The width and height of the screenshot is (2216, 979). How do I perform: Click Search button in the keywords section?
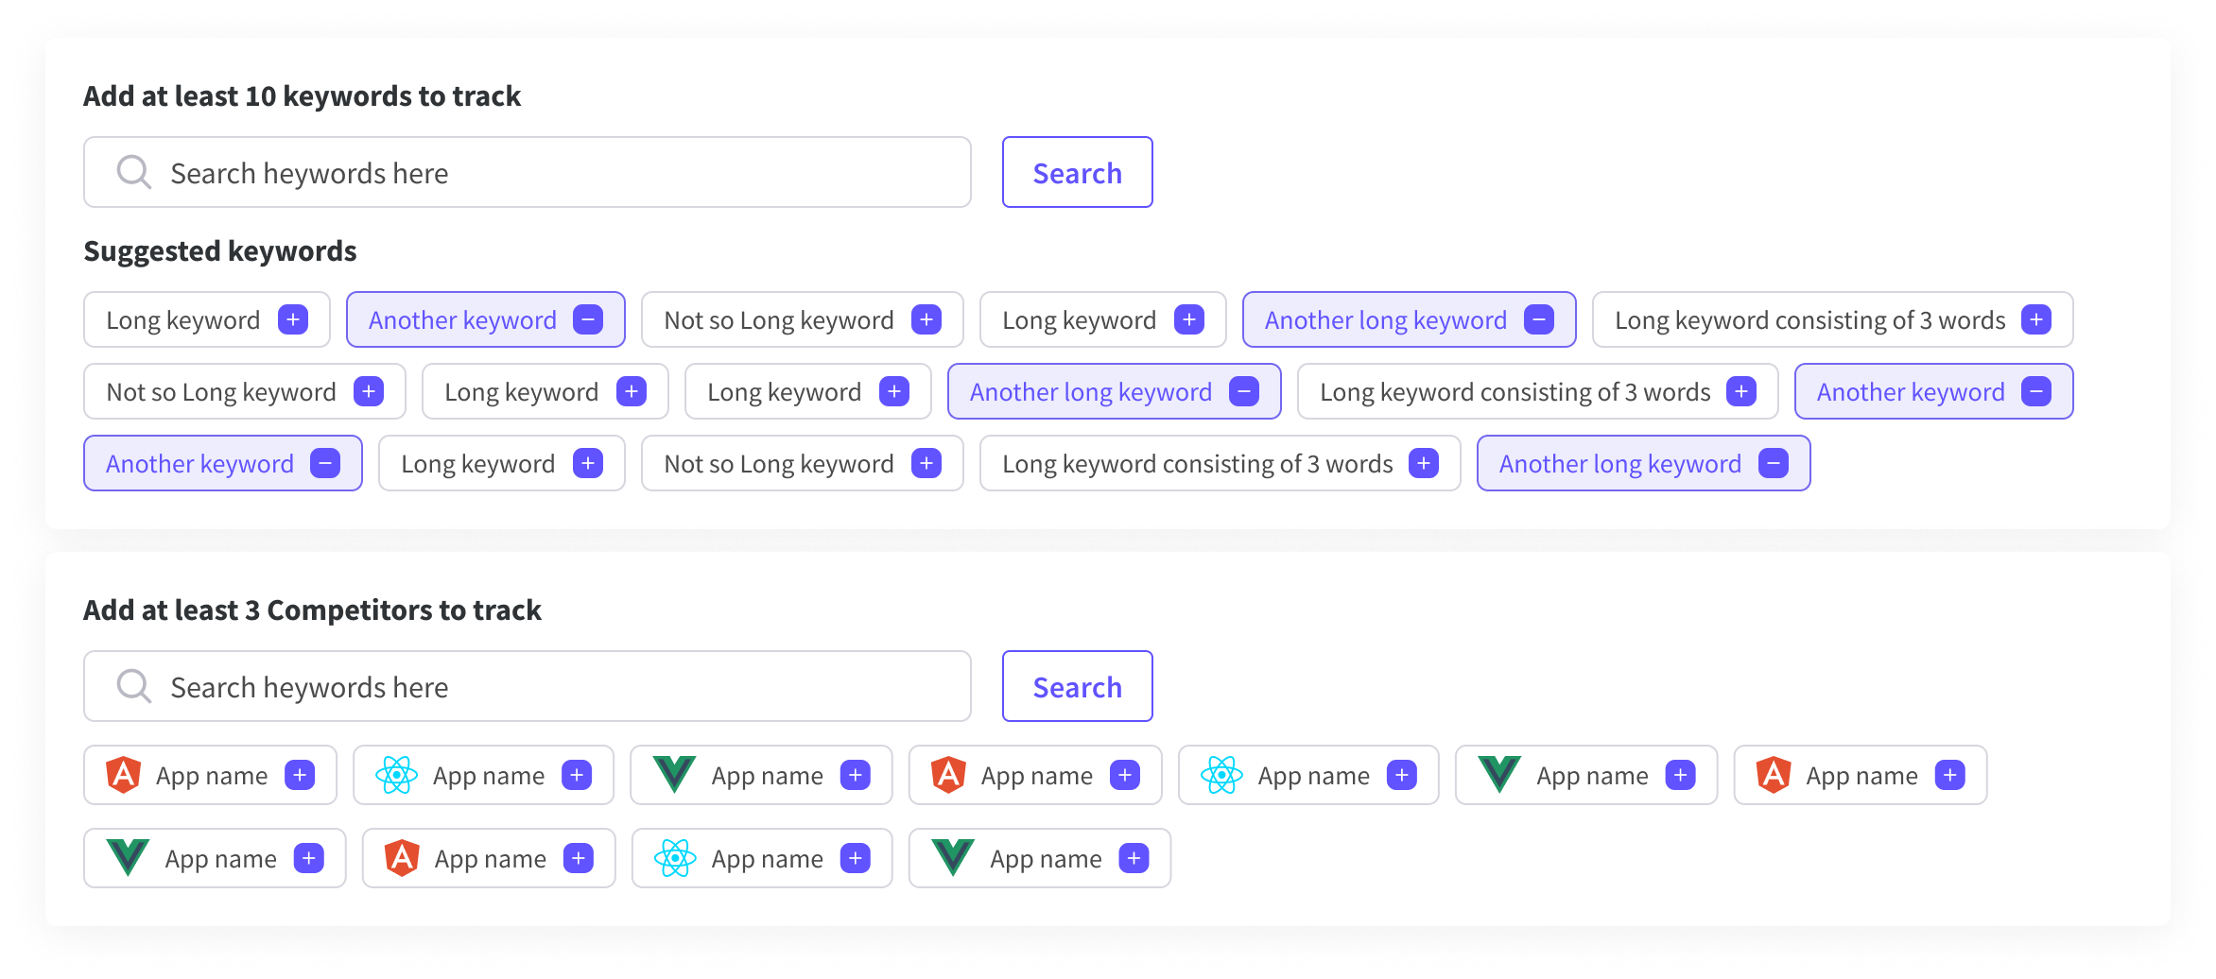(x=1077, y=173)
